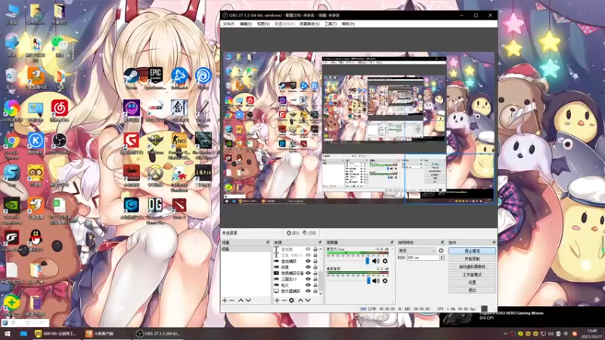Open Ubisoft Connect desktop shortcut
Image resolution: width=605 pixels, height=340 pixels.
tap(203, 77)
